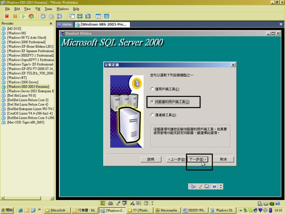Select [Windows NT] in Favorites

17,78
